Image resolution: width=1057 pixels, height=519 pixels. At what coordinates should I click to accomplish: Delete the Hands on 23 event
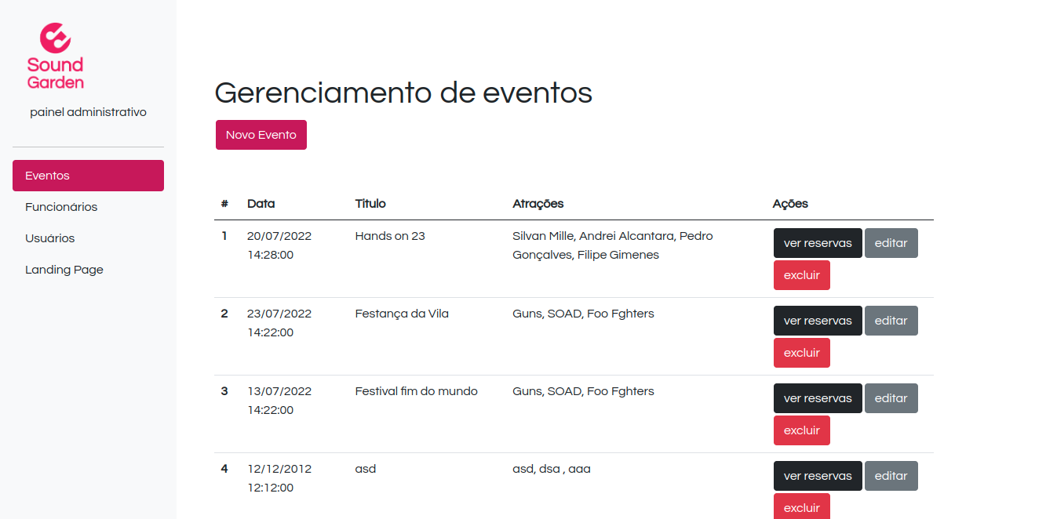tap(801, 274)
